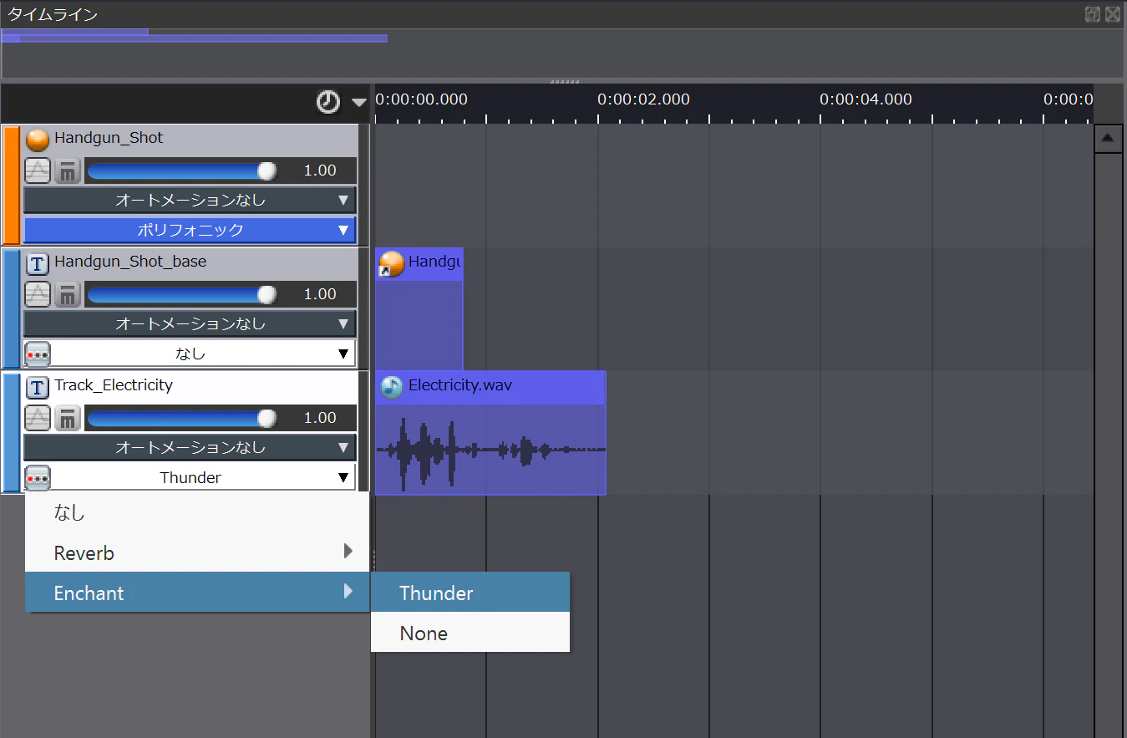Click the waveform icon on the Electricity.wav clip
The image size is (1127, 738).
click(x=390, y=386)
